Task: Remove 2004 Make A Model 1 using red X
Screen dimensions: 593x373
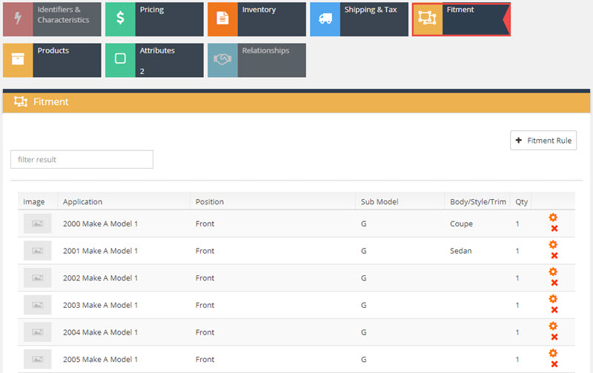Action: coord(554,337)
